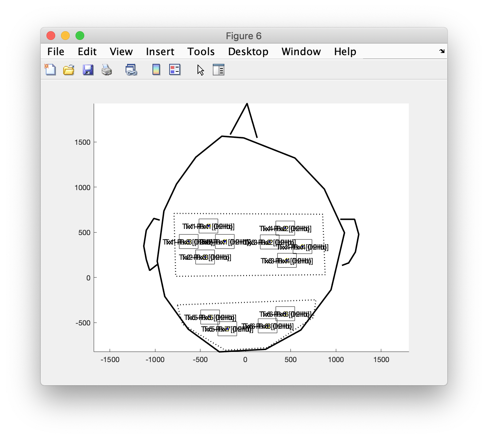This screenshot has height=439, width=488.
Task: Click the Link Plot toolbar icon
Action: [131, 69]
